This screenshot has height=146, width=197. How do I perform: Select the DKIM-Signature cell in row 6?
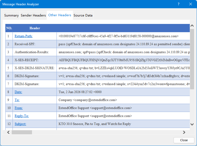point(35,76)
